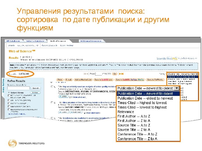Screen dimensions: 202x151
Task: Click the E-mail button
Action: pos(68,80)
